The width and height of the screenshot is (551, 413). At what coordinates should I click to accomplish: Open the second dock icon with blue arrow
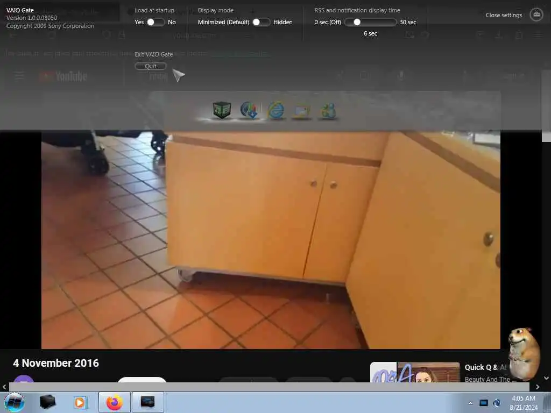[249, 110]
